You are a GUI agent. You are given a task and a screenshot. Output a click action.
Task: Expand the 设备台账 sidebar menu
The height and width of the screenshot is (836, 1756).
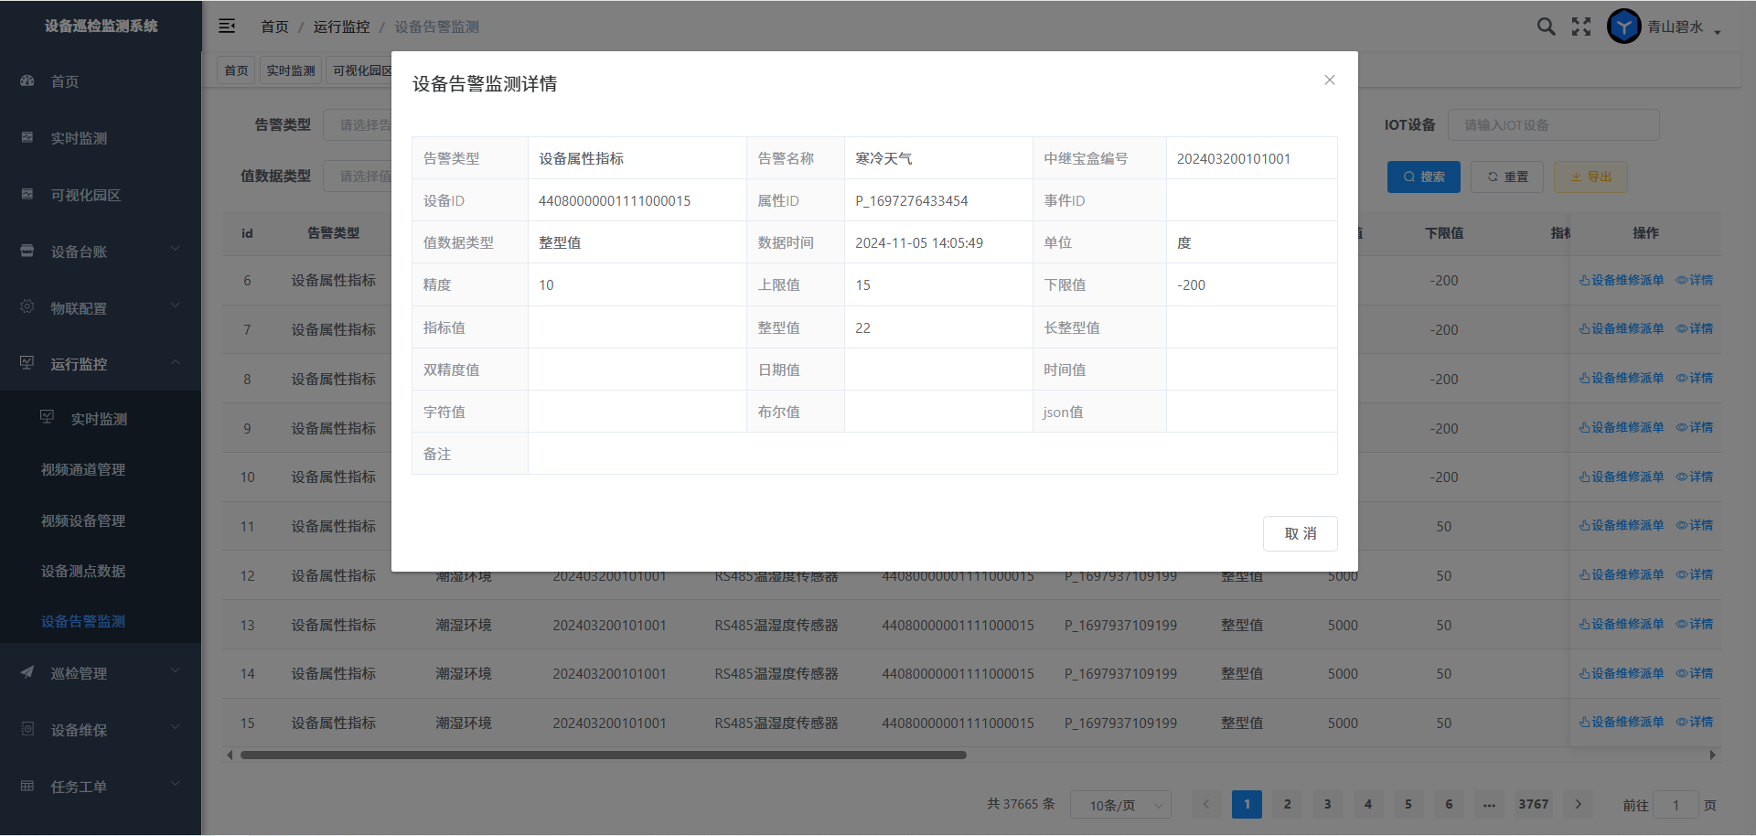[x=101, y=252]
